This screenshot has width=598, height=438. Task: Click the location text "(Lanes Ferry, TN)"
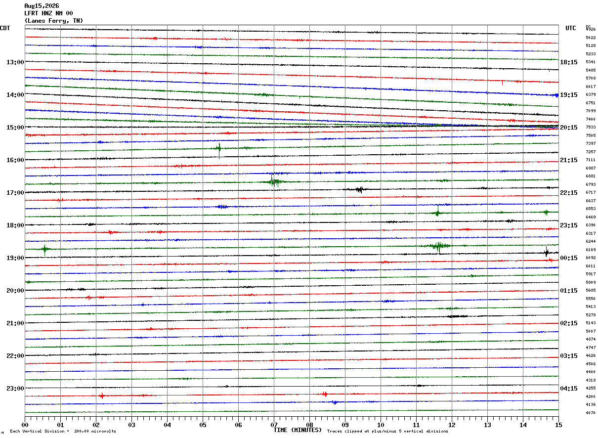54,21
